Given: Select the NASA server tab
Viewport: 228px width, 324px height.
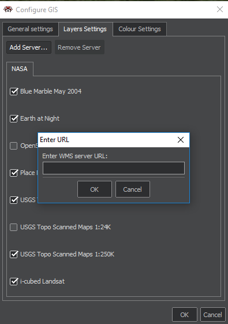Looking at the screenshot, I should coord(20,69).
